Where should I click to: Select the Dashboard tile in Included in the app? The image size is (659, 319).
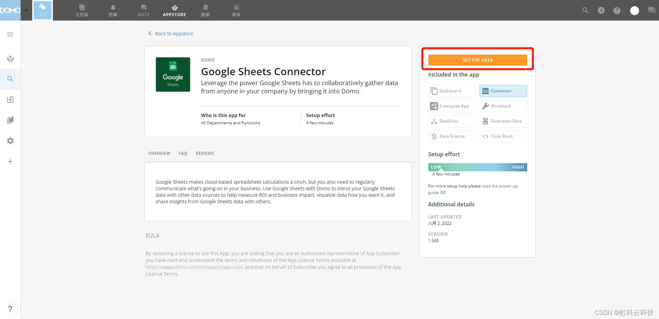click(x=452, y=91)
